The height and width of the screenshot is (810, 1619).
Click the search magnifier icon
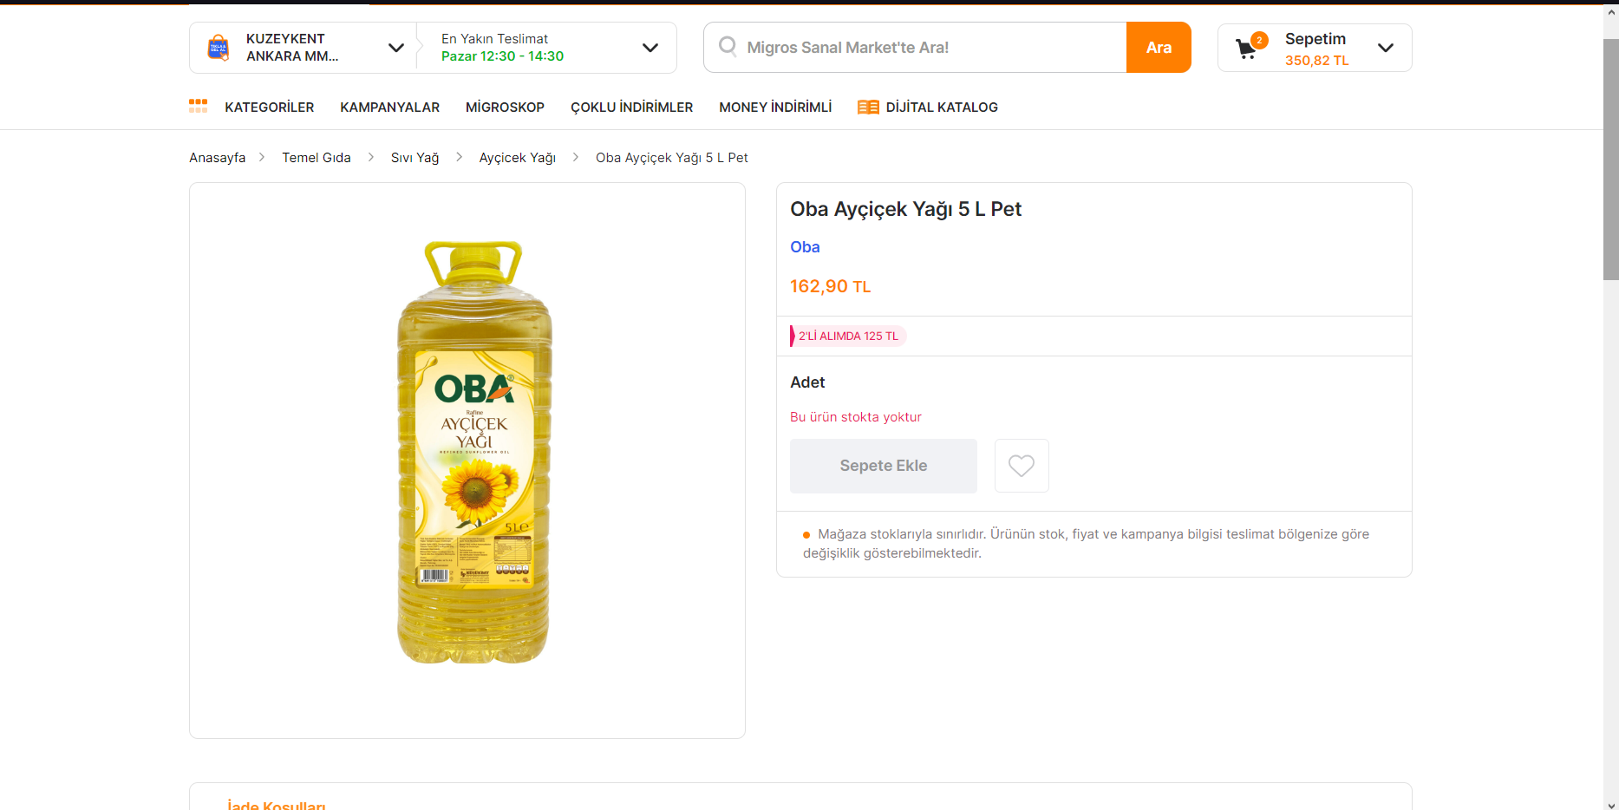[728, 46]
